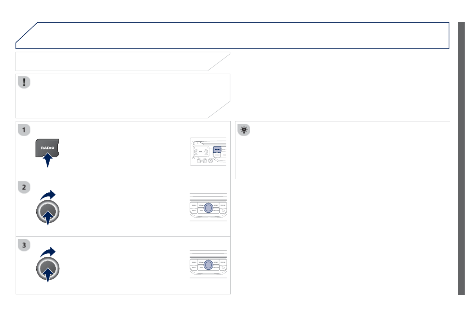The height and width of the screenshot is (310, 465).
Task: Click the rotary dial icon in step 2
Action: (x=48, y=212)
